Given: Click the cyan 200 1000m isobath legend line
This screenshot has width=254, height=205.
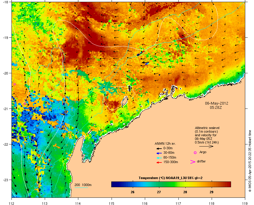Looking at the screenshot, I should pos(81,188).
